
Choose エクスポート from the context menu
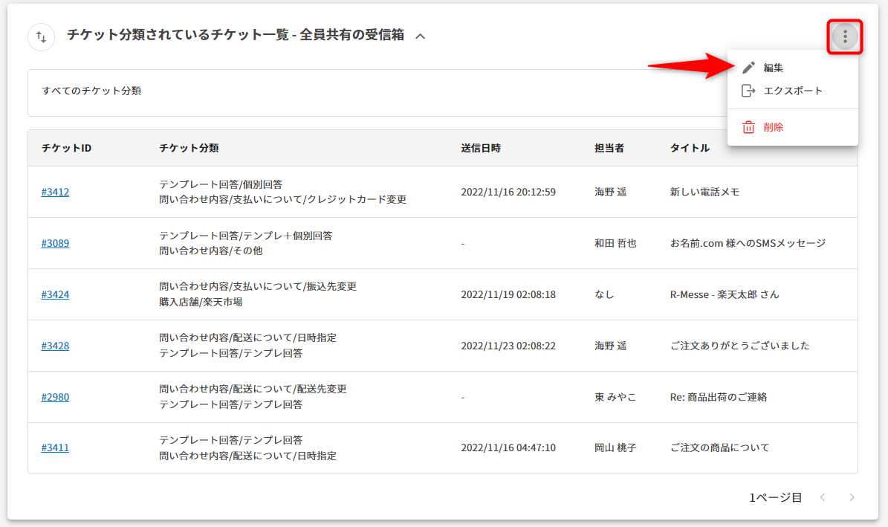tap(793, 91)
